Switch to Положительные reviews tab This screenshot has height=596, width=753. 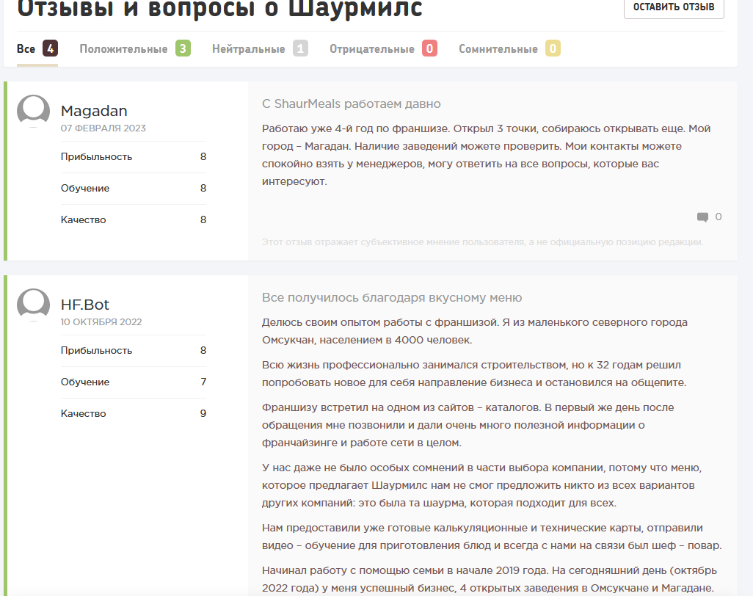pos(135,48)
